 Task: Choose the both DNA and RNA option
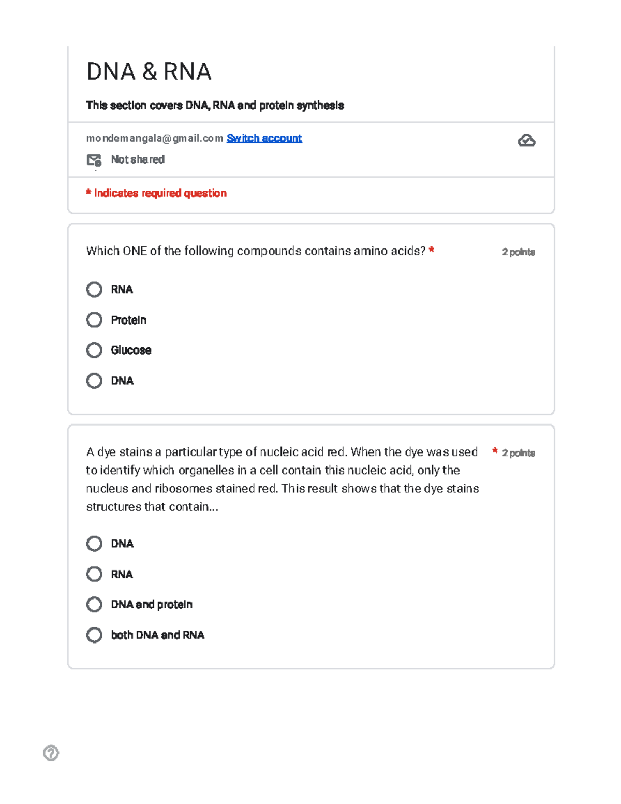(x=94, y=635)
